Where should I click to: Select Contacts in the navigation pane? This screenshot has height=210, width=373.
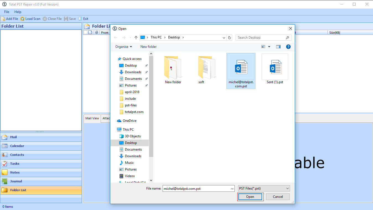[x=41, y=155]
